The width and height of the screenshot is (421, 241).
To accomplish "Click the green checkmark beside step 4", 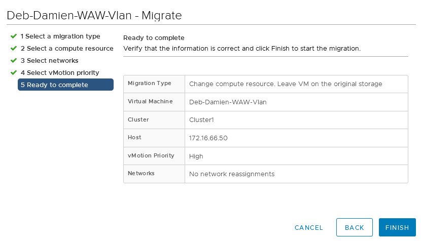I will (13, 73).
